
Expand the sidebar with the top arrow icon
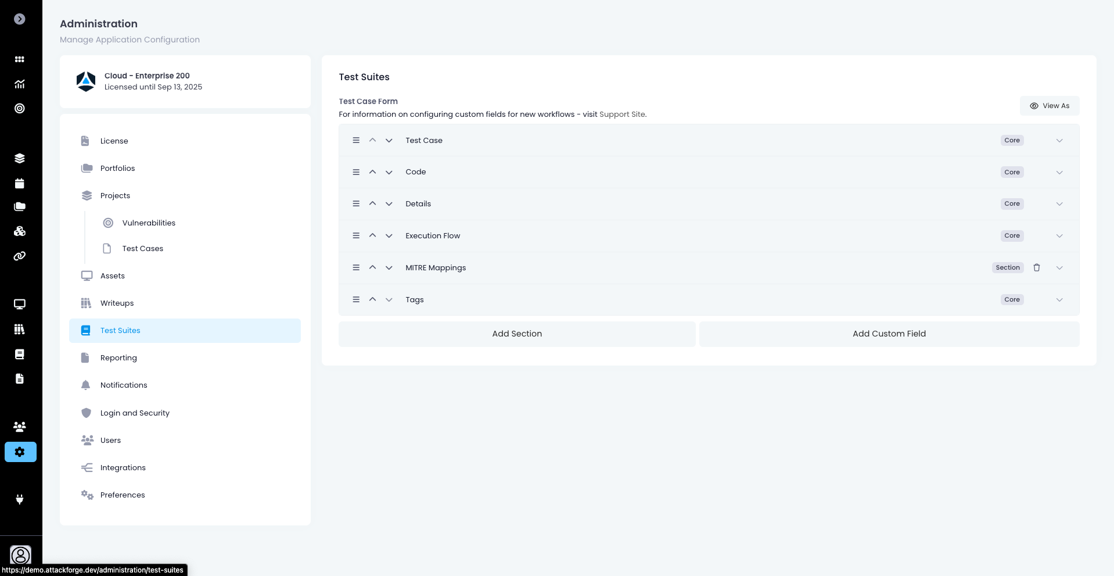click(20, 19)
